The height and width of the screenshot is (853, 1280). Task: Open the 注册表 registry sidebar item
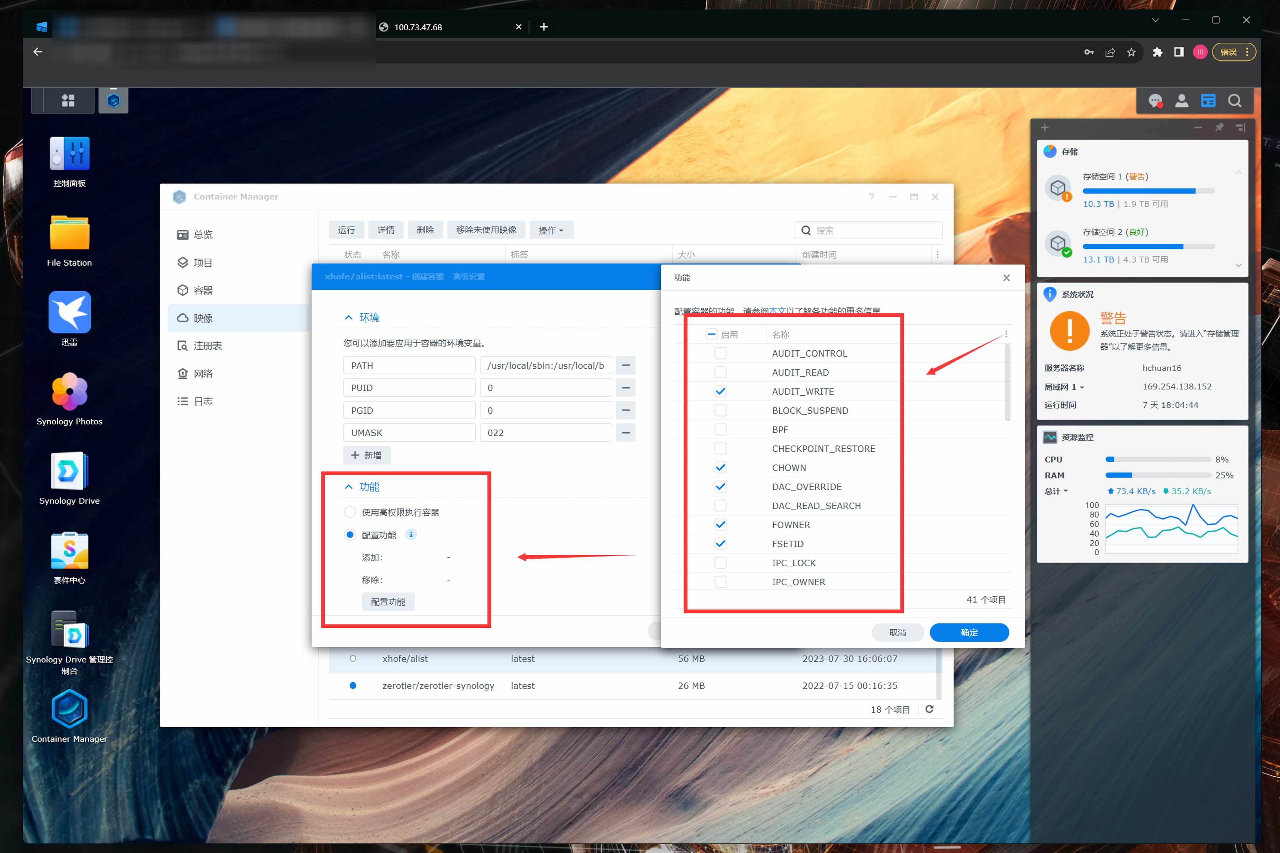pyautogui.click(x=207, y=346)
